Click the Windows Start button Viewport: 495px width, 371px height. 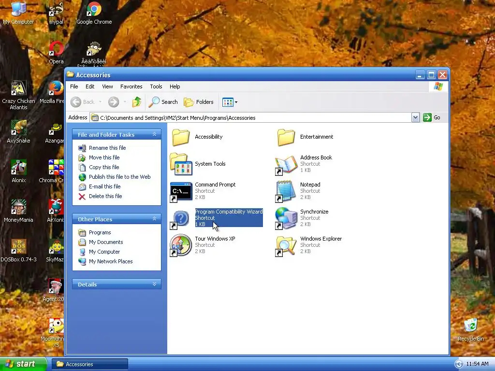pos(23,364)
